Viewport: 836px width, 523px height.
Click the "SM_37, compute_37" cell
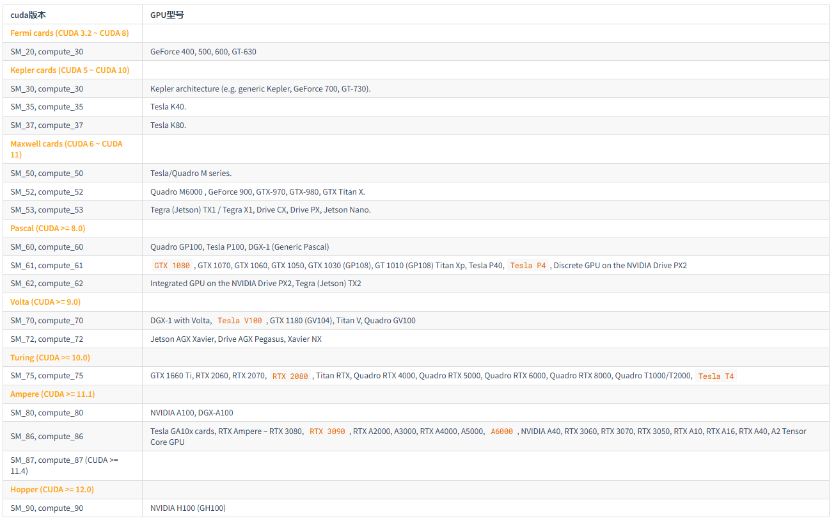click(72, 125)
